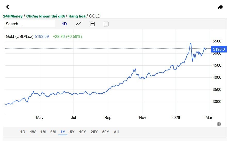Click into the Search field
Image resolution: width=230 pixels, height=141 pixels.
(29, 24)
